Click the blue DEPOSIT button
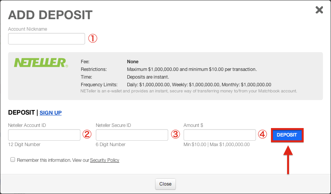The height and width of the screenshot is (194, 331). coord(287,135)
